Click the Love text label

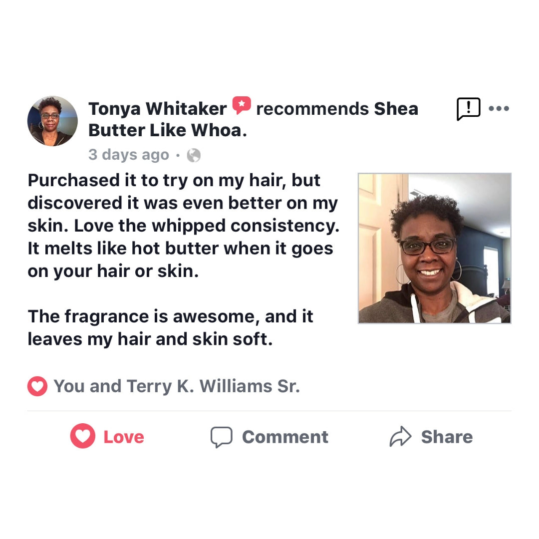(124, 437)
